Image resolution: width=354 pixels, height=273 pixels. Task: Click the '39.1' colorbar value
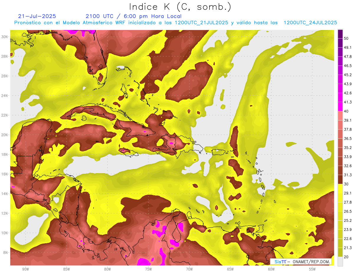[x=348, y=120]
